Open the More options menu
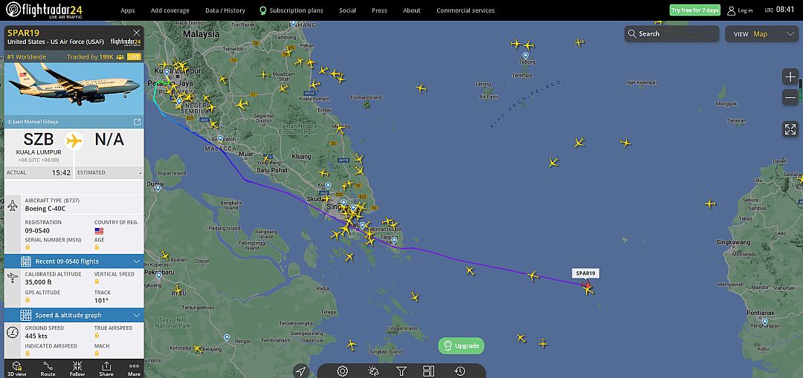This screenshot has width=803, height=378. [x=134, y=368]
